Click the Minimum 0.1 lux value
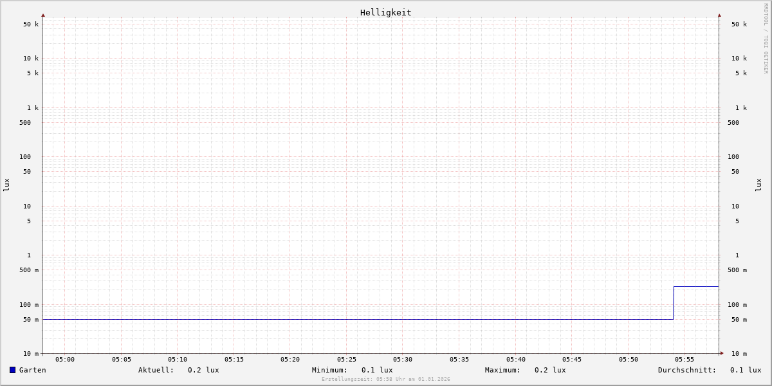Screen dimensions: 772x386 point(377,370)
